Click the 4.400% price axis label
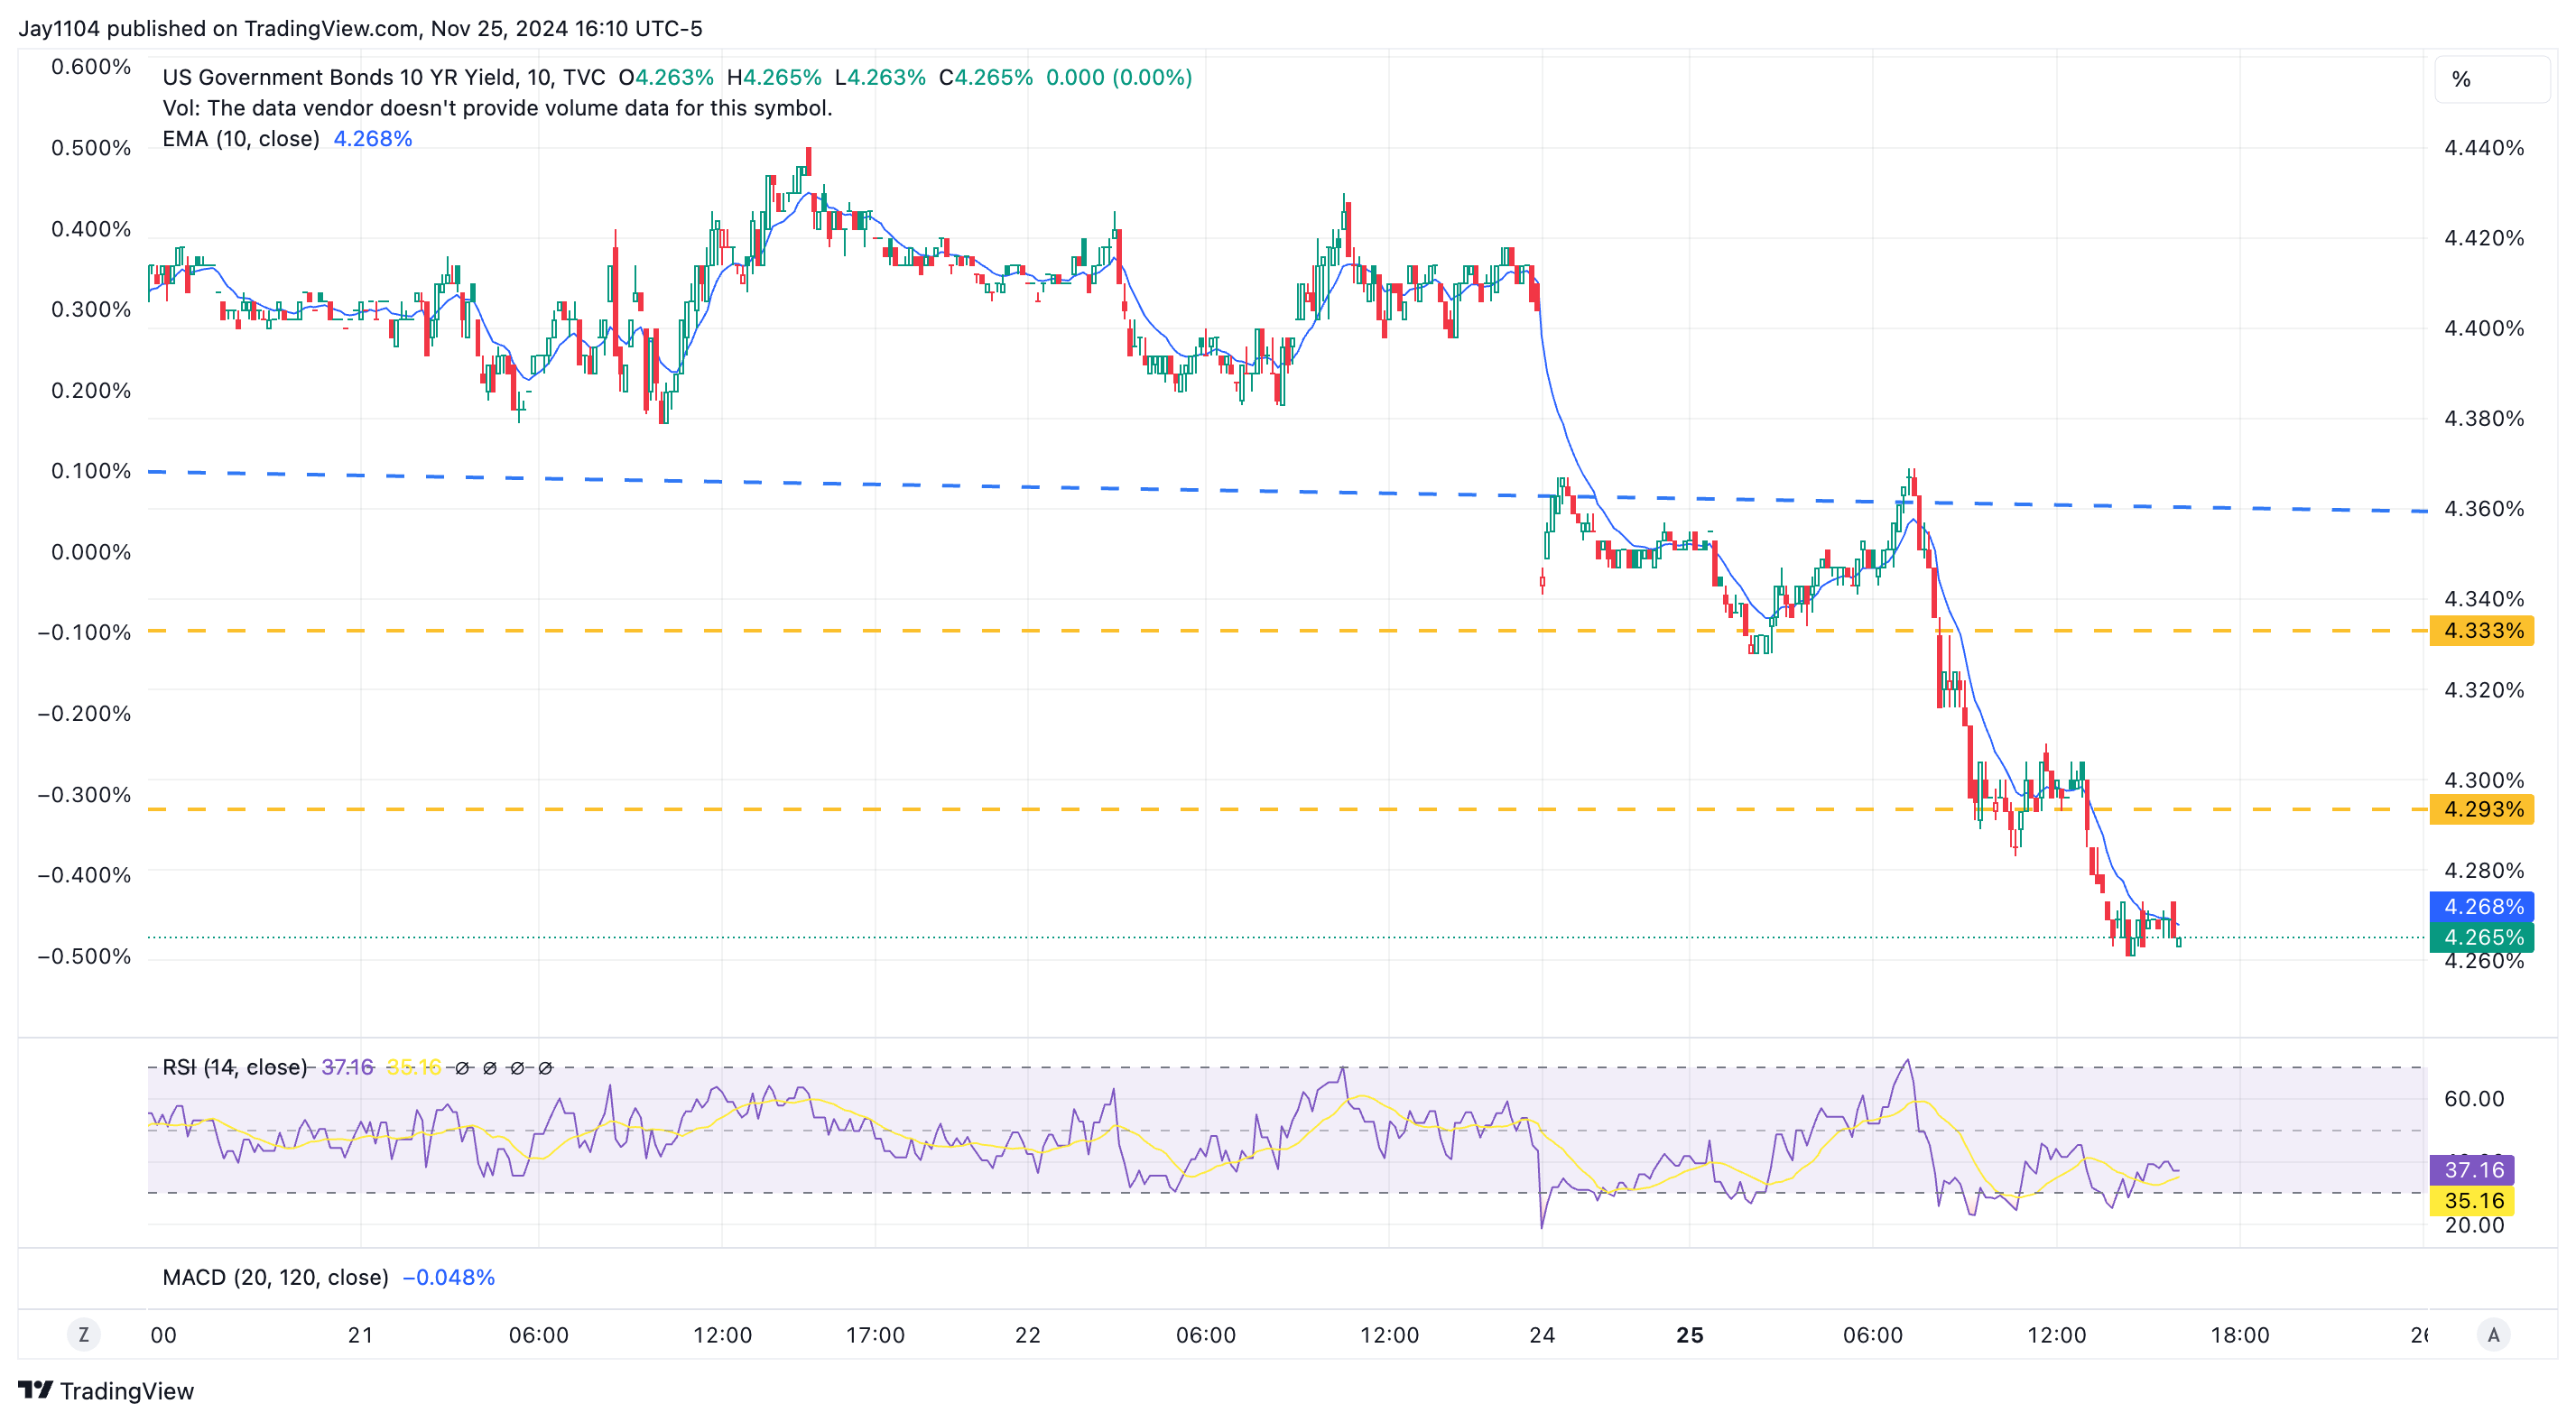 (2483, 328)
